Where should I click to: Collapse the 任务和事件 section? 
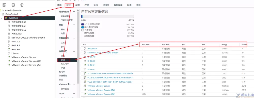[x=74, y=38]
